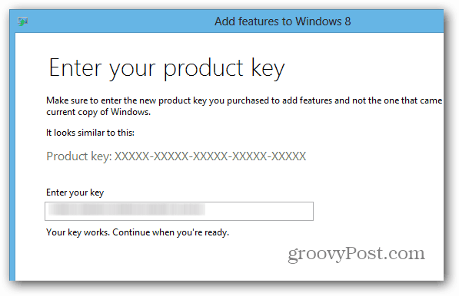Click the empty space after the blurred key

pyautogui.click(x=259, y=211)
